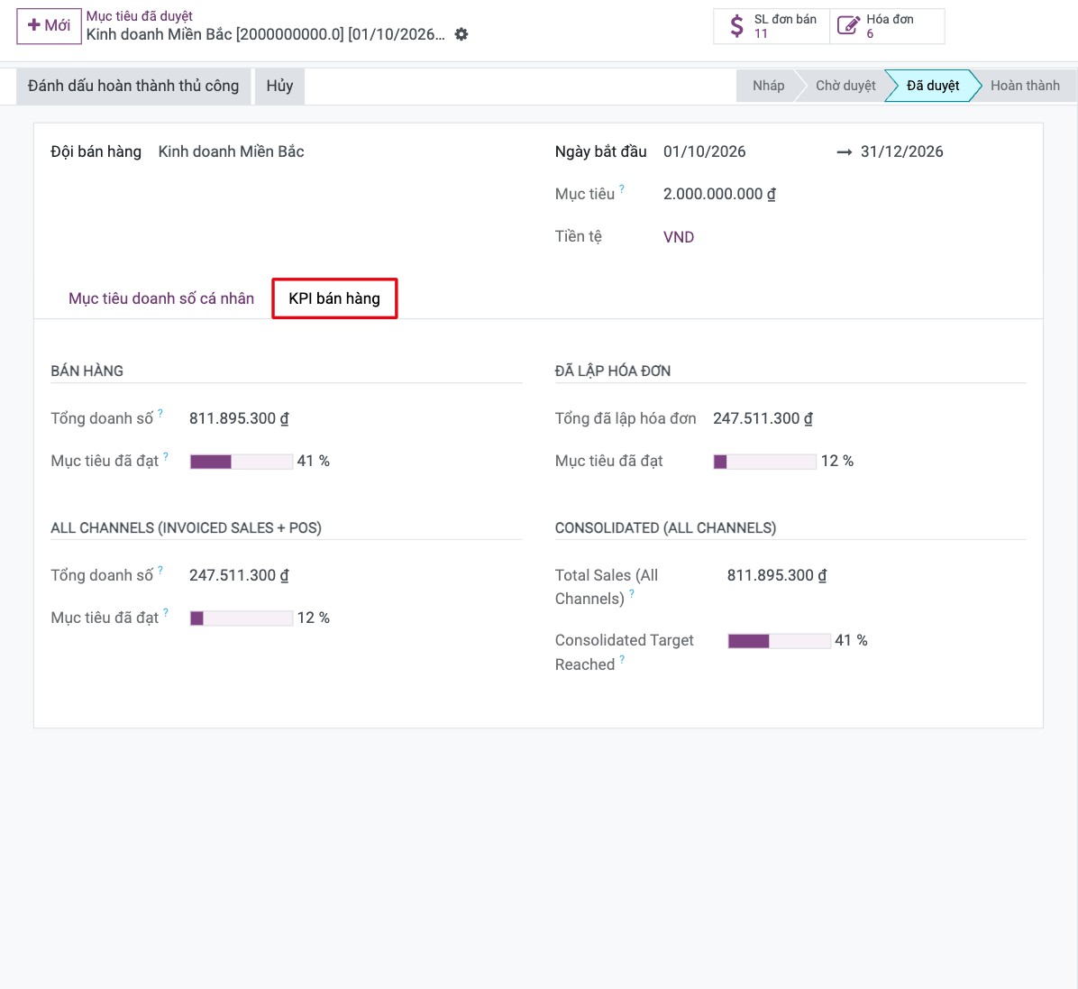This screenshot has height=989, width=1078.
Task: Click the Hủy button
Action: [x=279, y=86]
